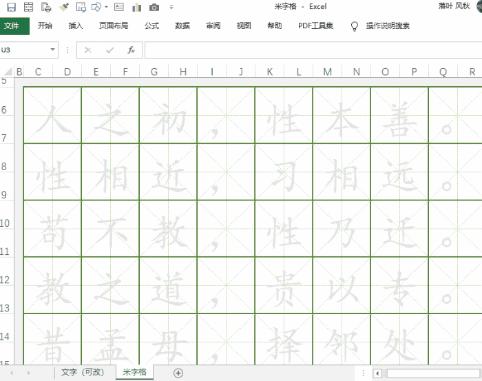Click the grid cell with character 贵
482x381 pixels.
284,285
